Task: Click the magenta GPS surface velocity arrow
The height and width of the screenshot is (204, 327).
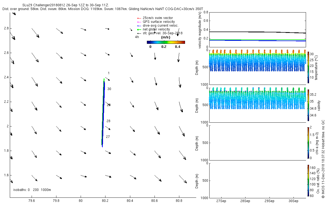Action: 138,22
